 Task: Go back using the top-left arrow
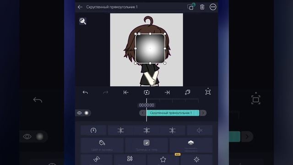(x=80, y=7)
